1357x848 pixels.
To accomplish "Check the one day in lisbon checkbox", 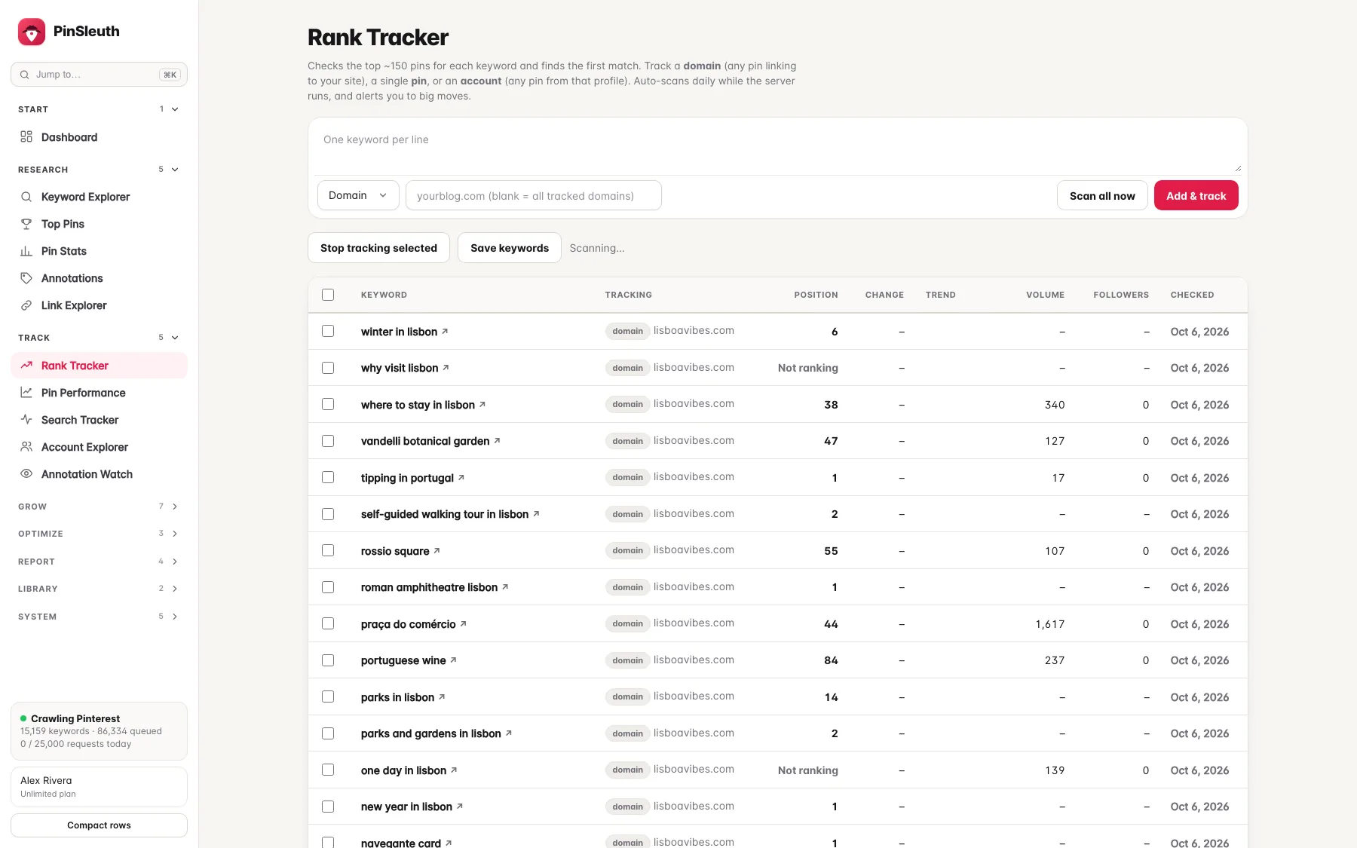I will click(328, 770).
